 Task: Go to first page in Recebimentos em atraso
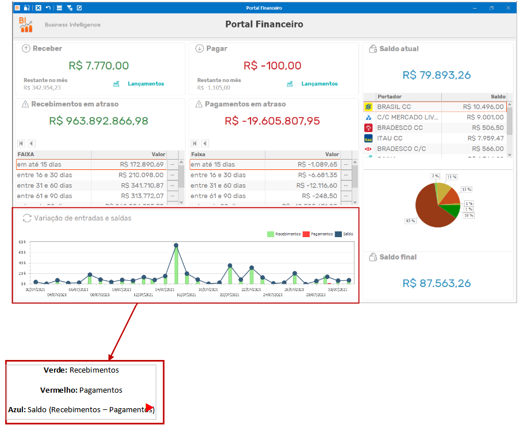pyautogui.click(x=21, y=144)
